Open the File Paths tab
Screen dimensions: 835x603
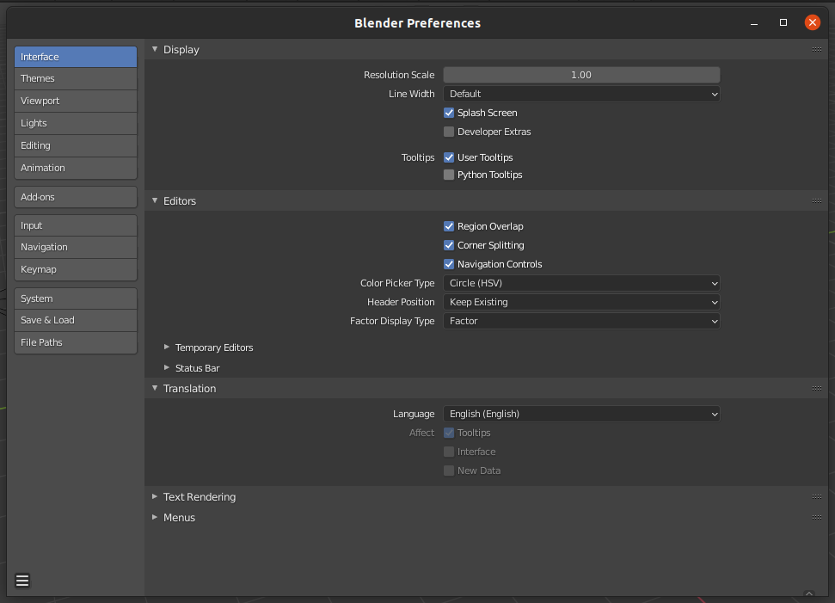[76, 342]
